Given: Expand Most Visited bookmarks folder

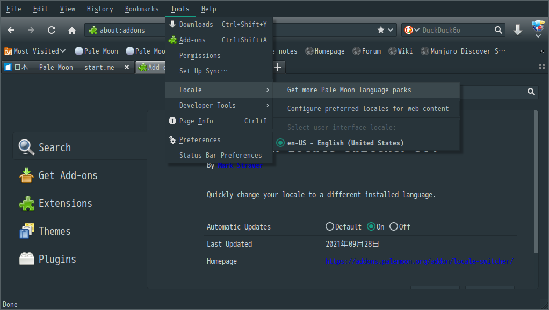Looking at the screenshot, I should click(x=35, y=51).
